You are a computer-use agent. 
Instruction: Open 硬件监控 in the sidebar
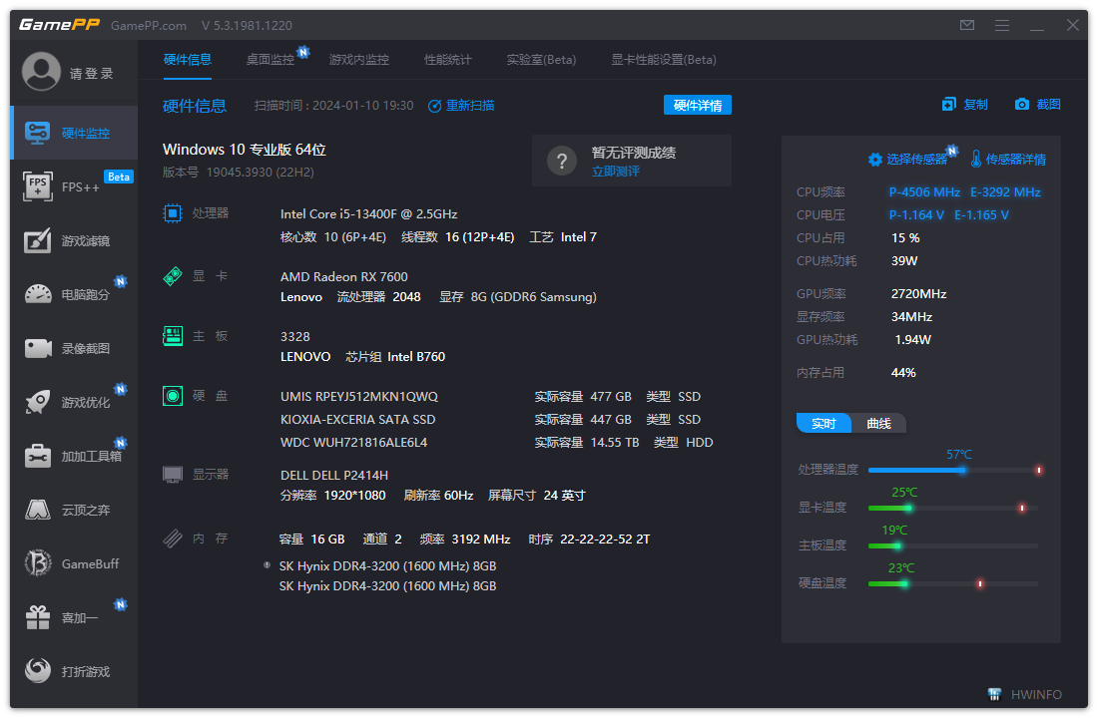[x=74, y=133]
